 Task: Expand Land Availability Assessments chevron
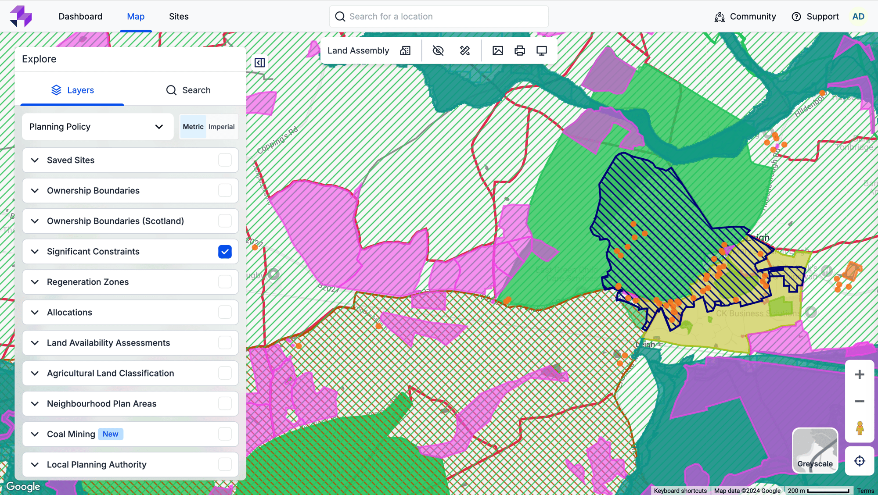point(35,342)
